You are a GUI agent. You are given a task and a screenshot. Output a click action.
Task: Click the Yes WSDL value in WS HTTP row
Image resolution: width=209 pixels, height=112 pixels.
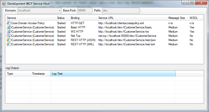[192, 32]
